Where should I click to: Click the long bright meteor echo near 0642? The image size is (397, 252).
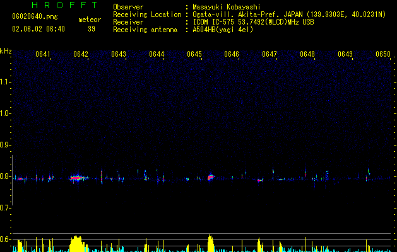tap(78, 178)
